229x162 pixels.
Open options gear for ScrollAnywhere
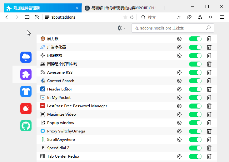click(179, 140)
